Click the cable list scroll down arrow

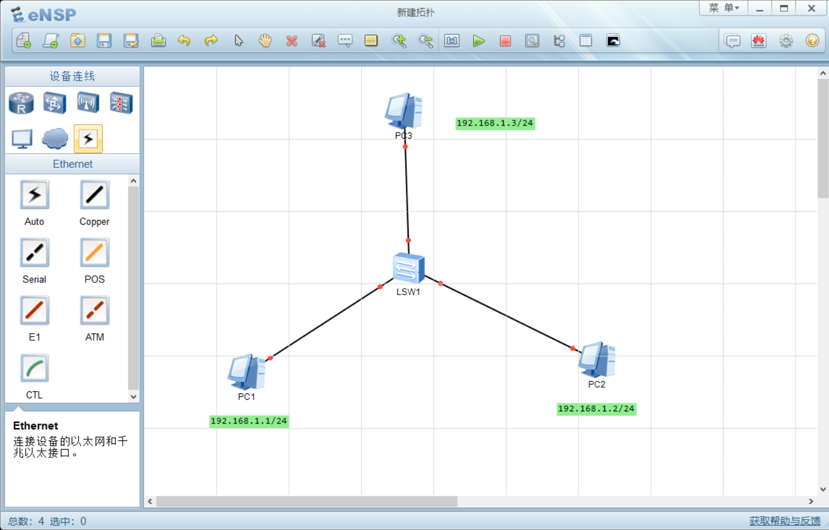(x=134, y=397)
